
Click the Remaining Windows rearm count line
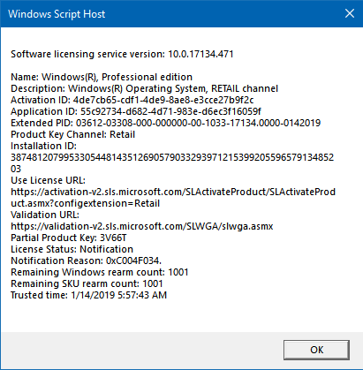100,272
